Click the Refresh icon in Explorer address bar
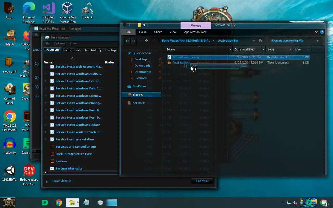This screenshot has width=333, height=208. [x=260, y=41]
